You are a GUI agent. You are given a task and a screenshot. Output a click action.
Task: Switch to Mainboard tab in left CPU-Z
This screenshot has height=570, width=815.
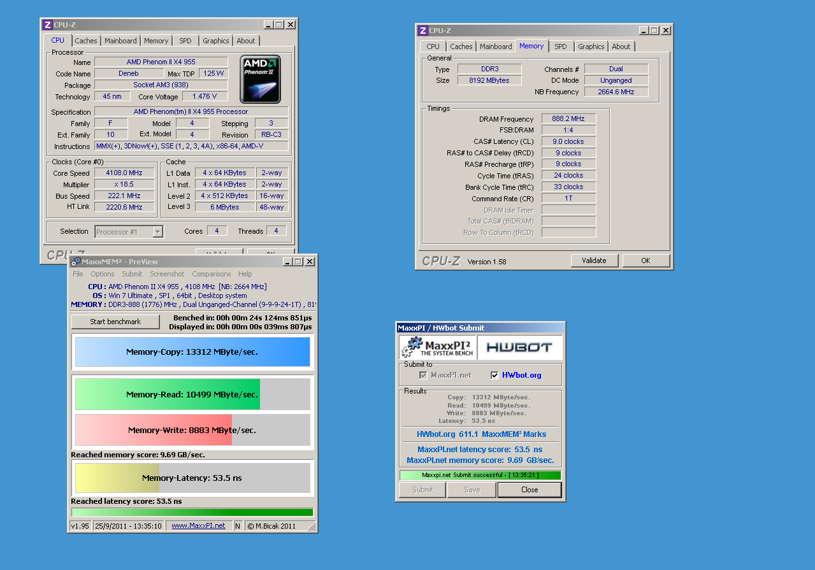click(x=120, y=41)
